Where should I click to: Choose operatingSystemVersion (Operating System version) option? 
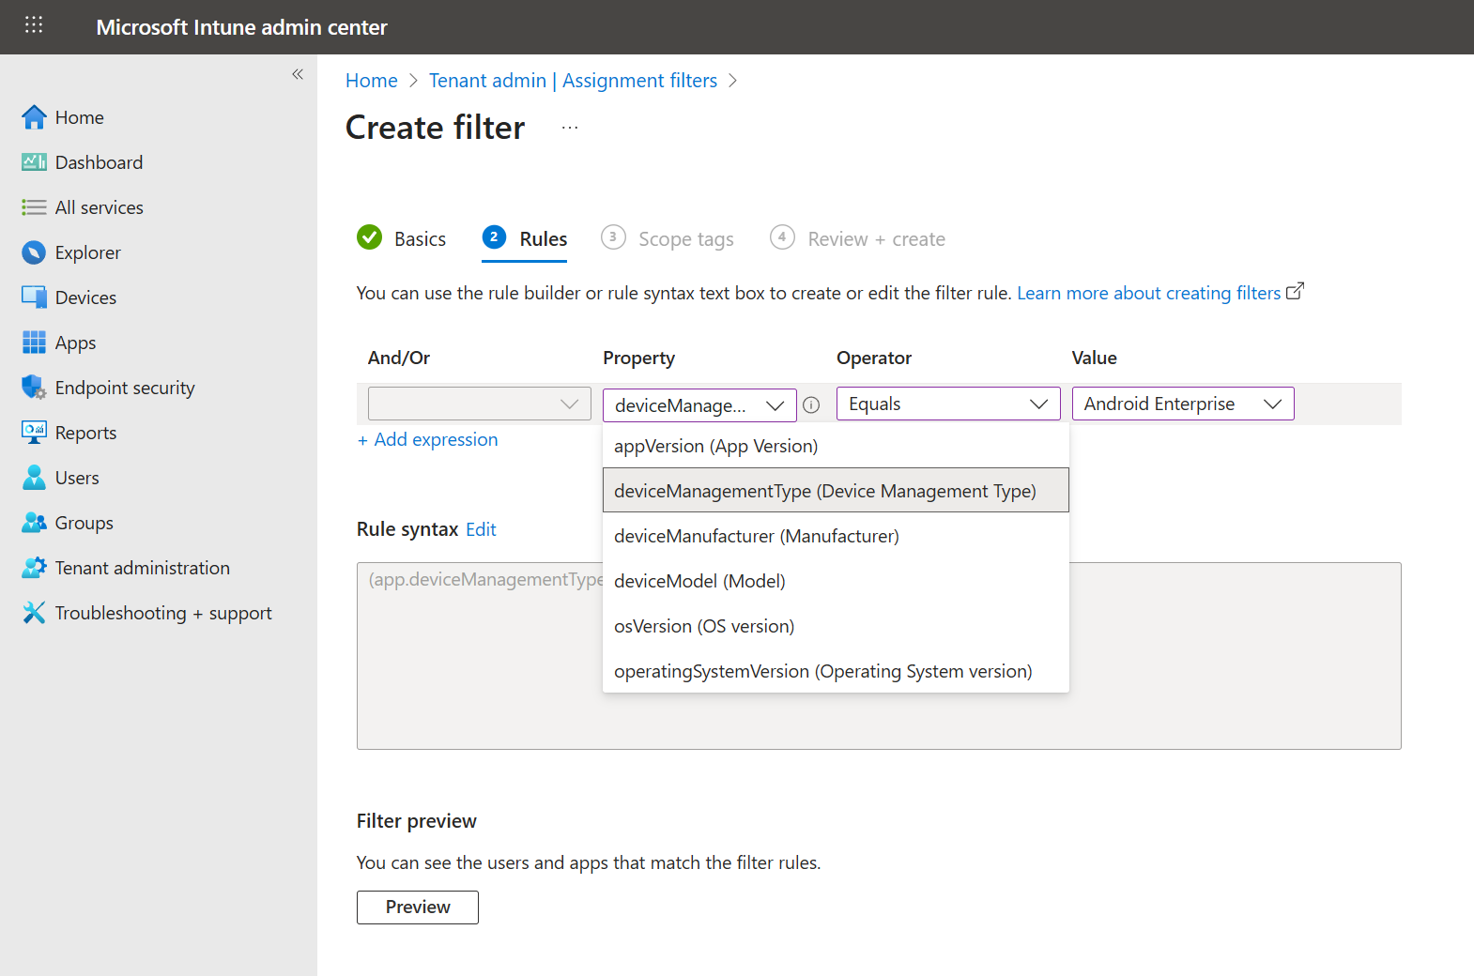836,671
